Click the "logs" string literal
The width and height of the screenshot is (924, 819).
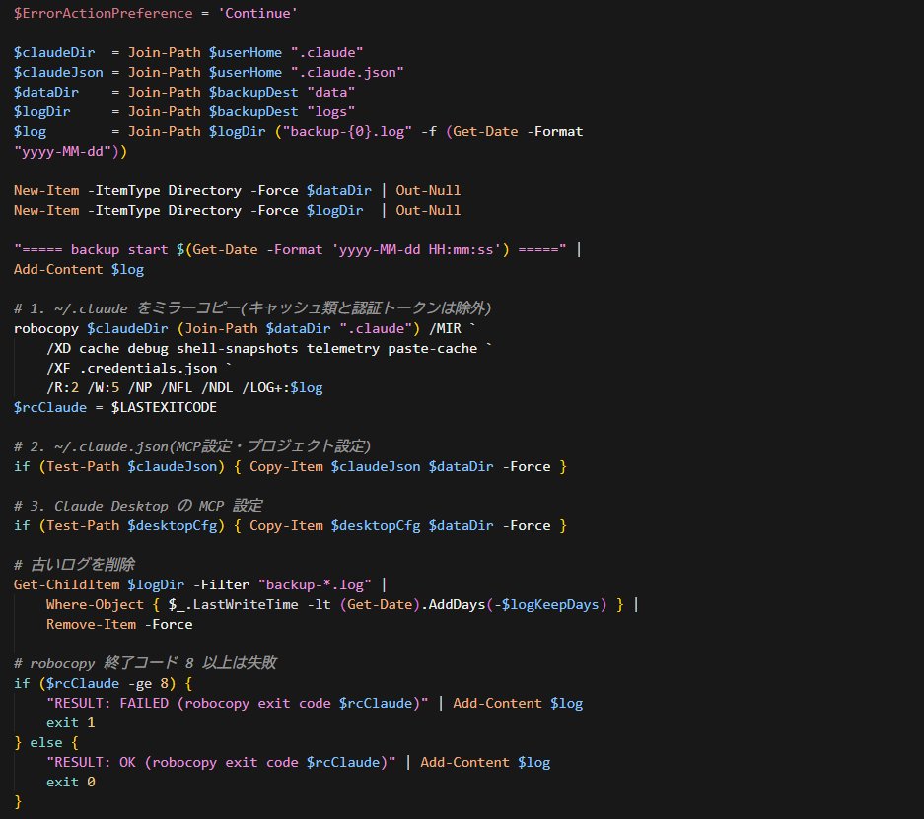click(330, 112)
